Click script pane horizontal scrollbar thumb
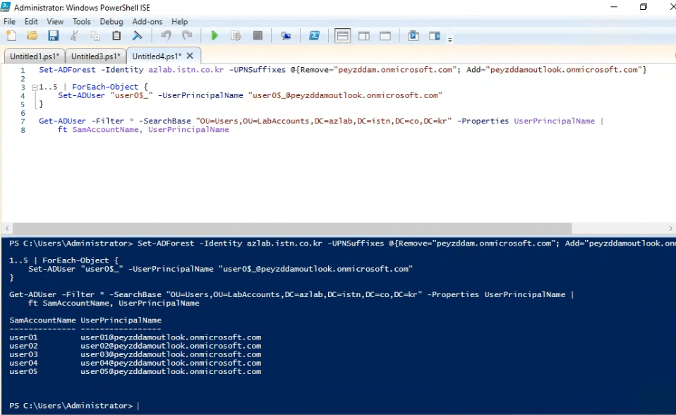The image size is (676, 415). 291,228
